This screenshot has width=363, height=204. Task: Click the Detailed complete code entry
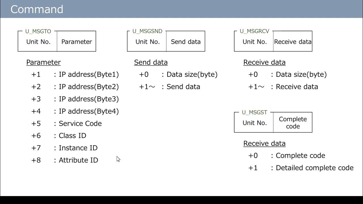(315, 168)
